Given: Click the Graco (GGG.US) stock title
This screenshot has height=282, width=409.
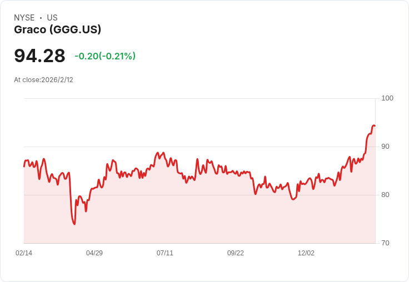Looking at the screenshot, I should (58, 29).
